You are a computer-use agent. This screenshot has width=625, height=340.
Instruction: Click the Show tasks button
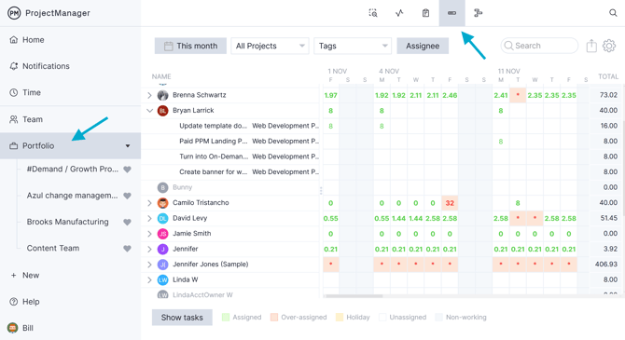182,318
